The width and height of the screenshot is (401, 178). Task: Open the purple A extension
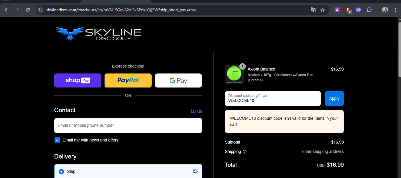pos(337,10)
